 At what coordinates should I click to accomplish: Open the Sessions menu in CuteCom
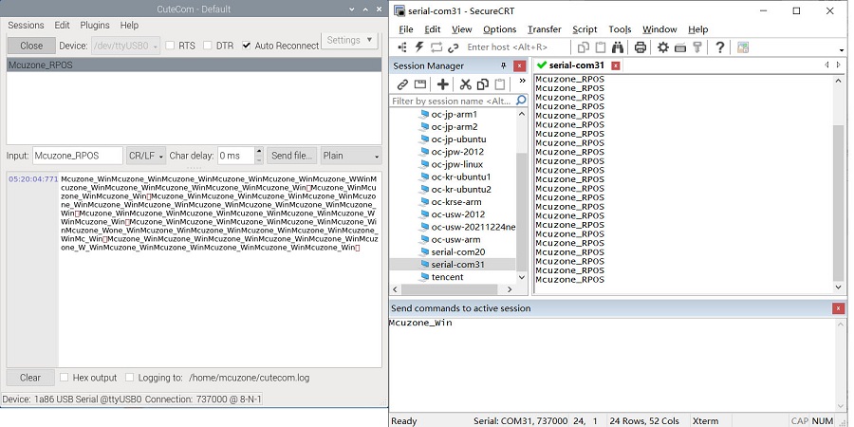pos(26,25)
